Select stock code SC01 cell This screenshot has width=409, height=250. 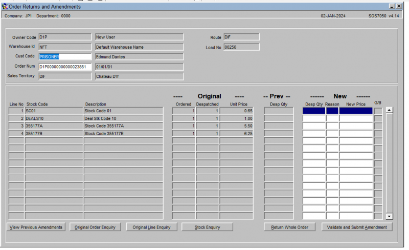click(x=54, y=111)
